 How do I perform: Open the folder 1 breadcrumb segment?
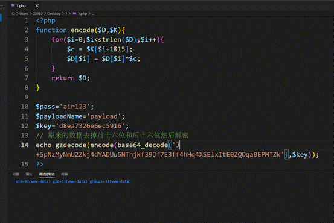click(x=66, y=14)
